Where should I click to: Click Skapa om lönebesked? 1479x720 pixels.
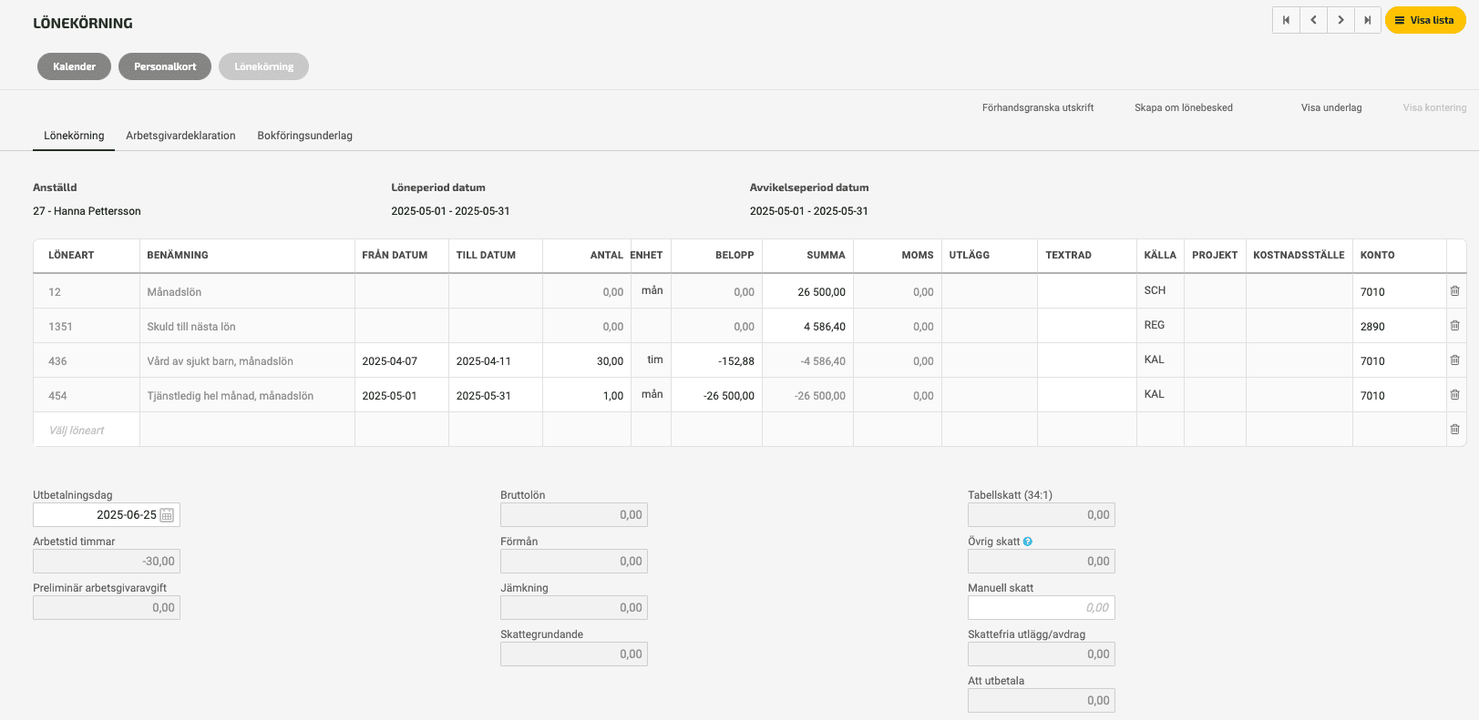point(1184,107)
